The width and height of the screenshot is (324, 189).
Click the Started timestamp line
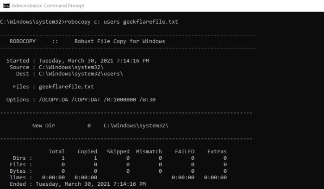(78, 61)
